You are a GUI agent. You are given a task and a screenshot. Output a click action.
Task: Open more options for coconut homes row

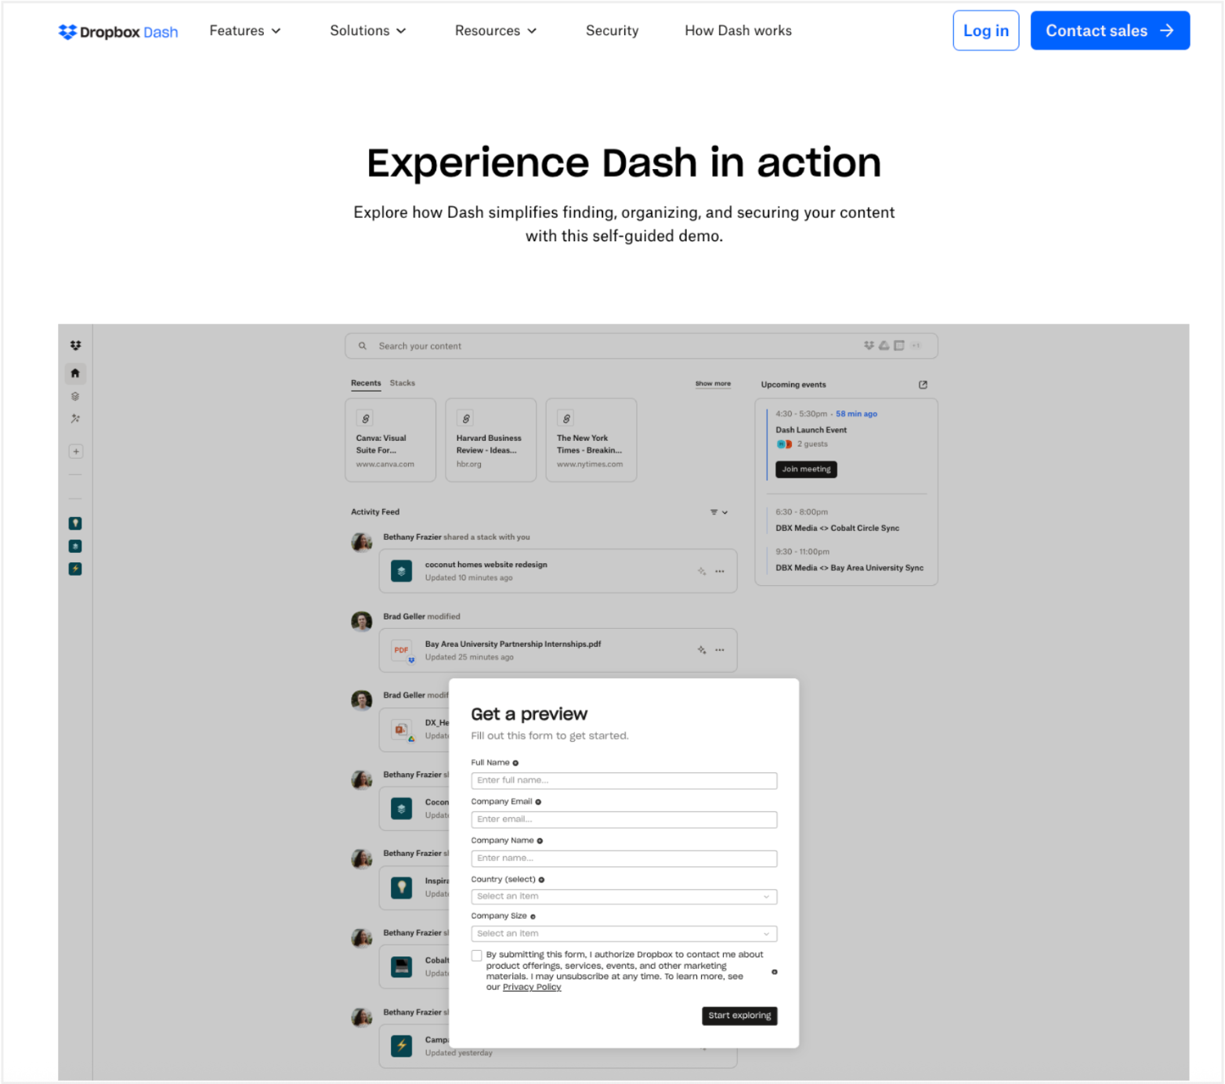720,571
